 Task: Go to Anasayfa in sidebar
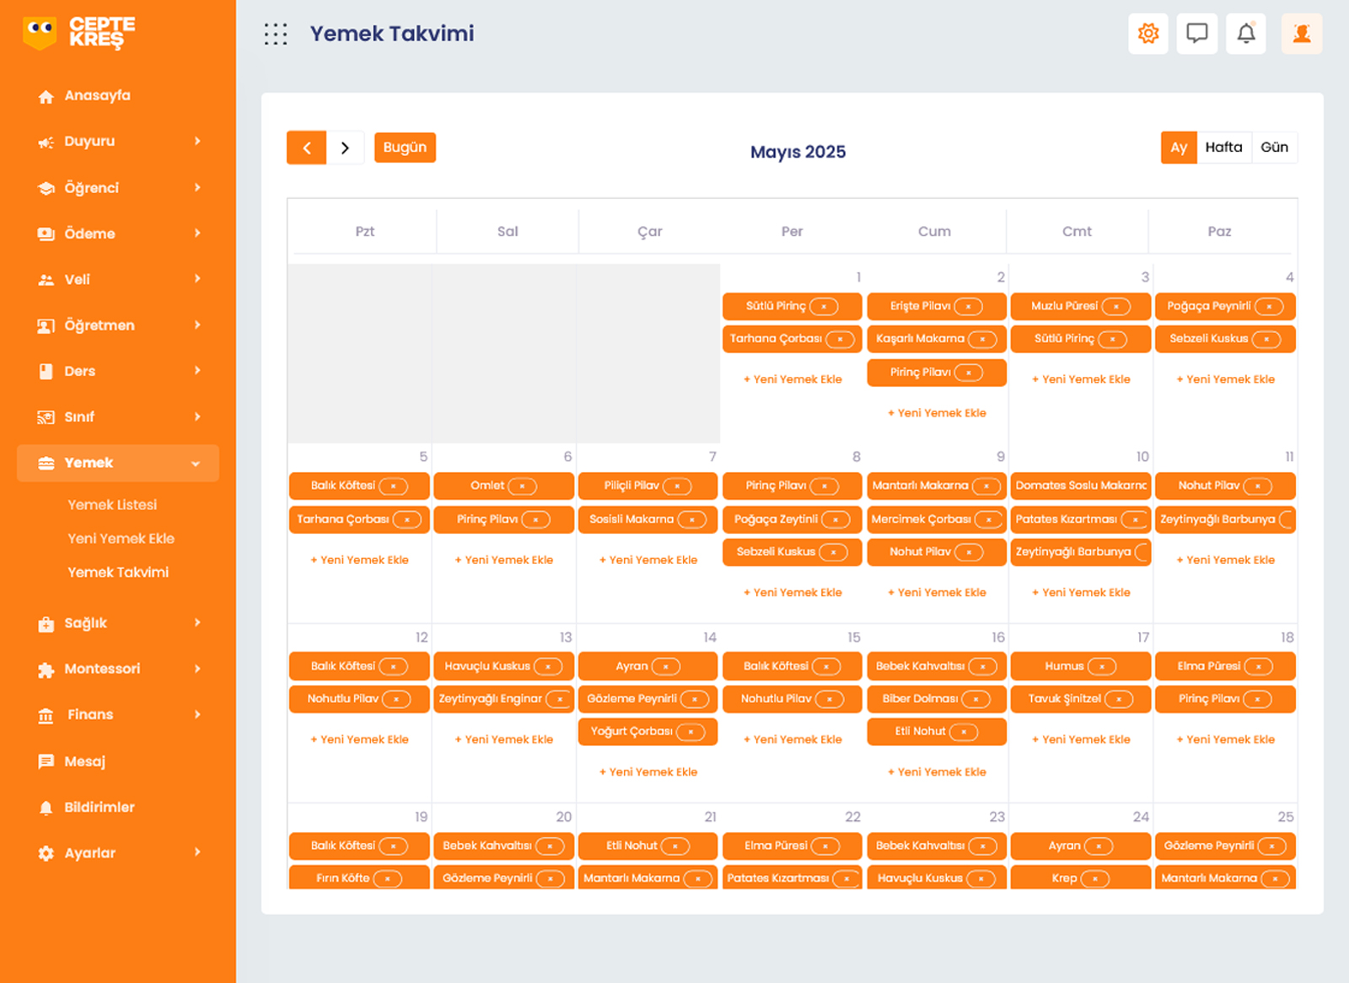pos(97,96)
